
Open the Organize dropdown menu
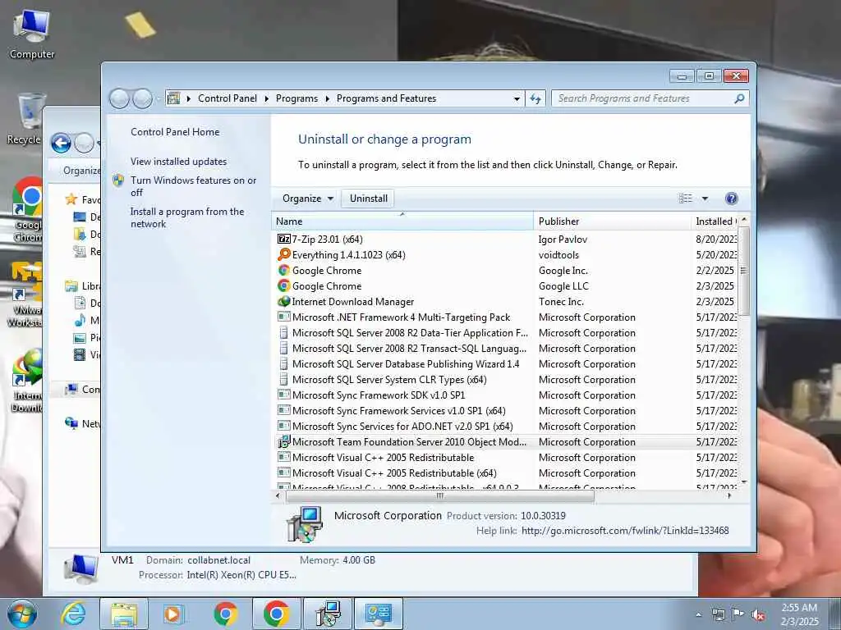(x=307, y=199)
